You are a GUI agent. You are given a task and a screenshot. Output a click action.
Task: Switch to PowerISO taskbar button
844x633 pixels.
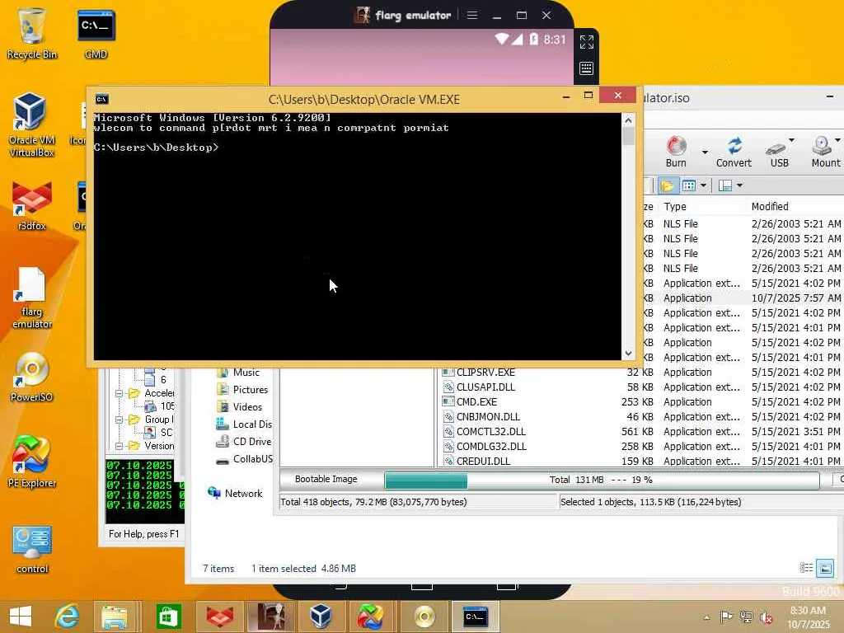click(x=424, y=617)
